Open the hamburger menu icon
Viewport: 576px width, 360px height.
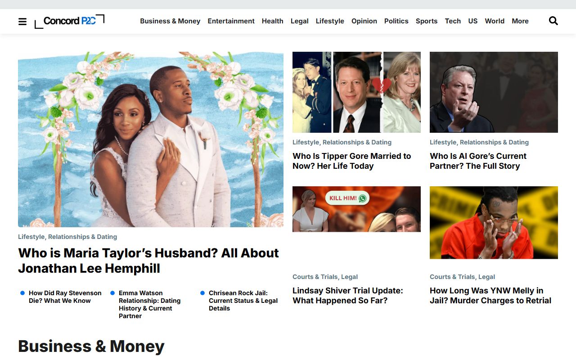[22, 21]
